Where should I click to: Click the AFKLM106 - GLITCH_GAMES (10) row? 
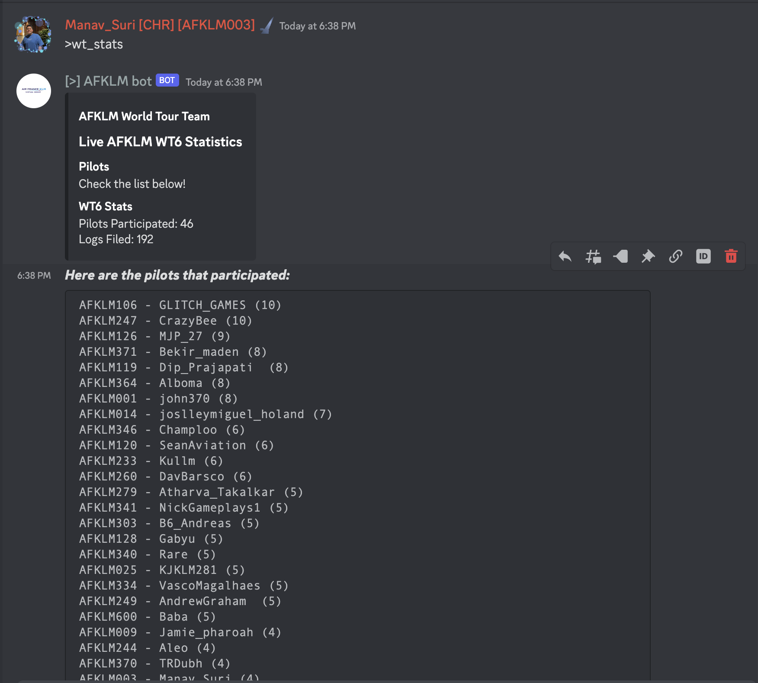point(180,305)
